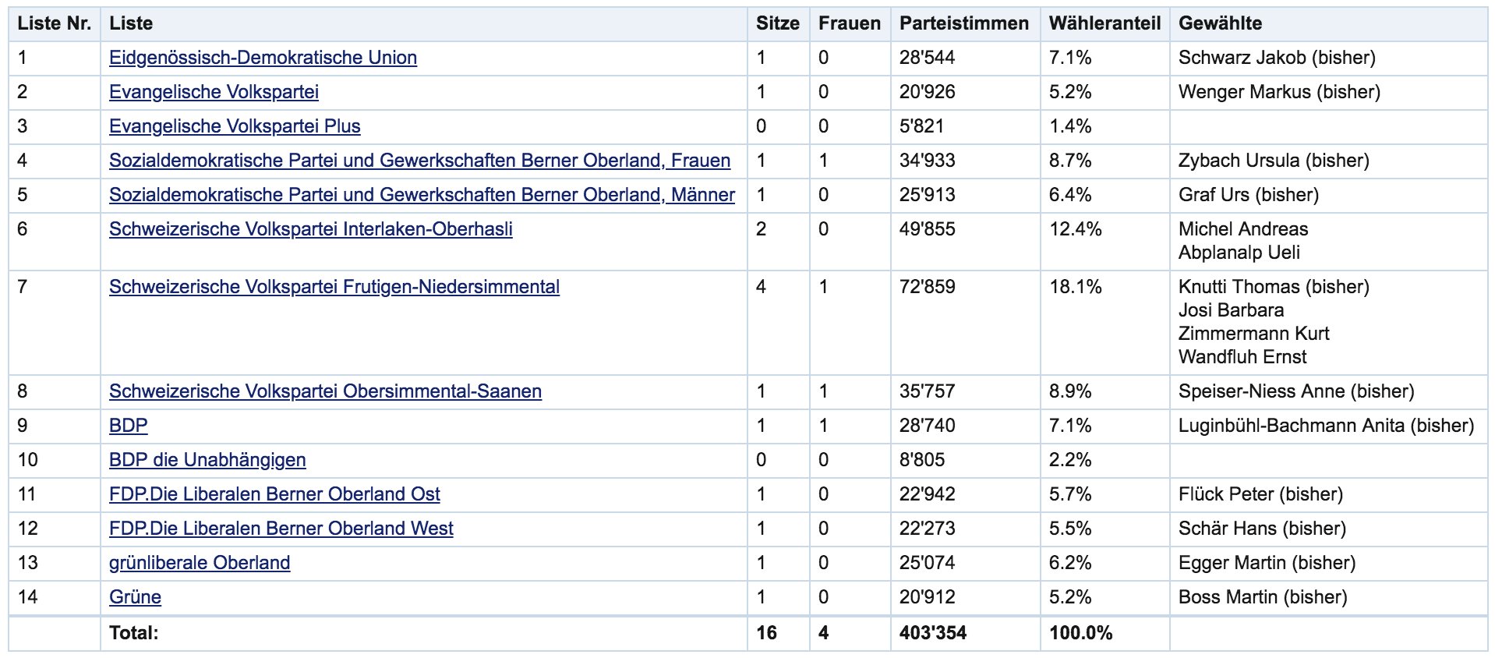Open the Evangelische Volkspartei Plus link
Viewport: 1495px width, 658px height.
(235, 126)
